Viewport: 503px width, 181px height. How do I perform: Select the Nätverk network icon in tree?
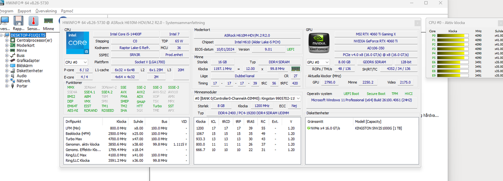pos(13,81)
